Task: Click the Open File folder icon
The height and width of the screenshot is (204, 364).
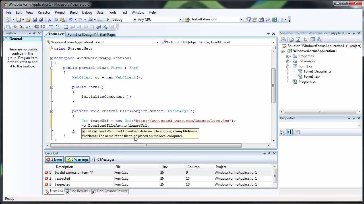Action: point(28,20)
